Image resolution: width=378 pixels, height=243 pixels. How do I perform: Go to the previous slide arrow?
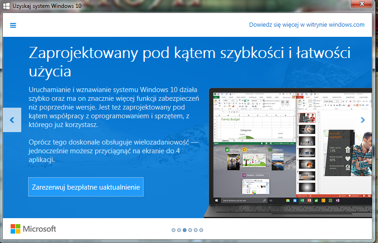(12, 120)
